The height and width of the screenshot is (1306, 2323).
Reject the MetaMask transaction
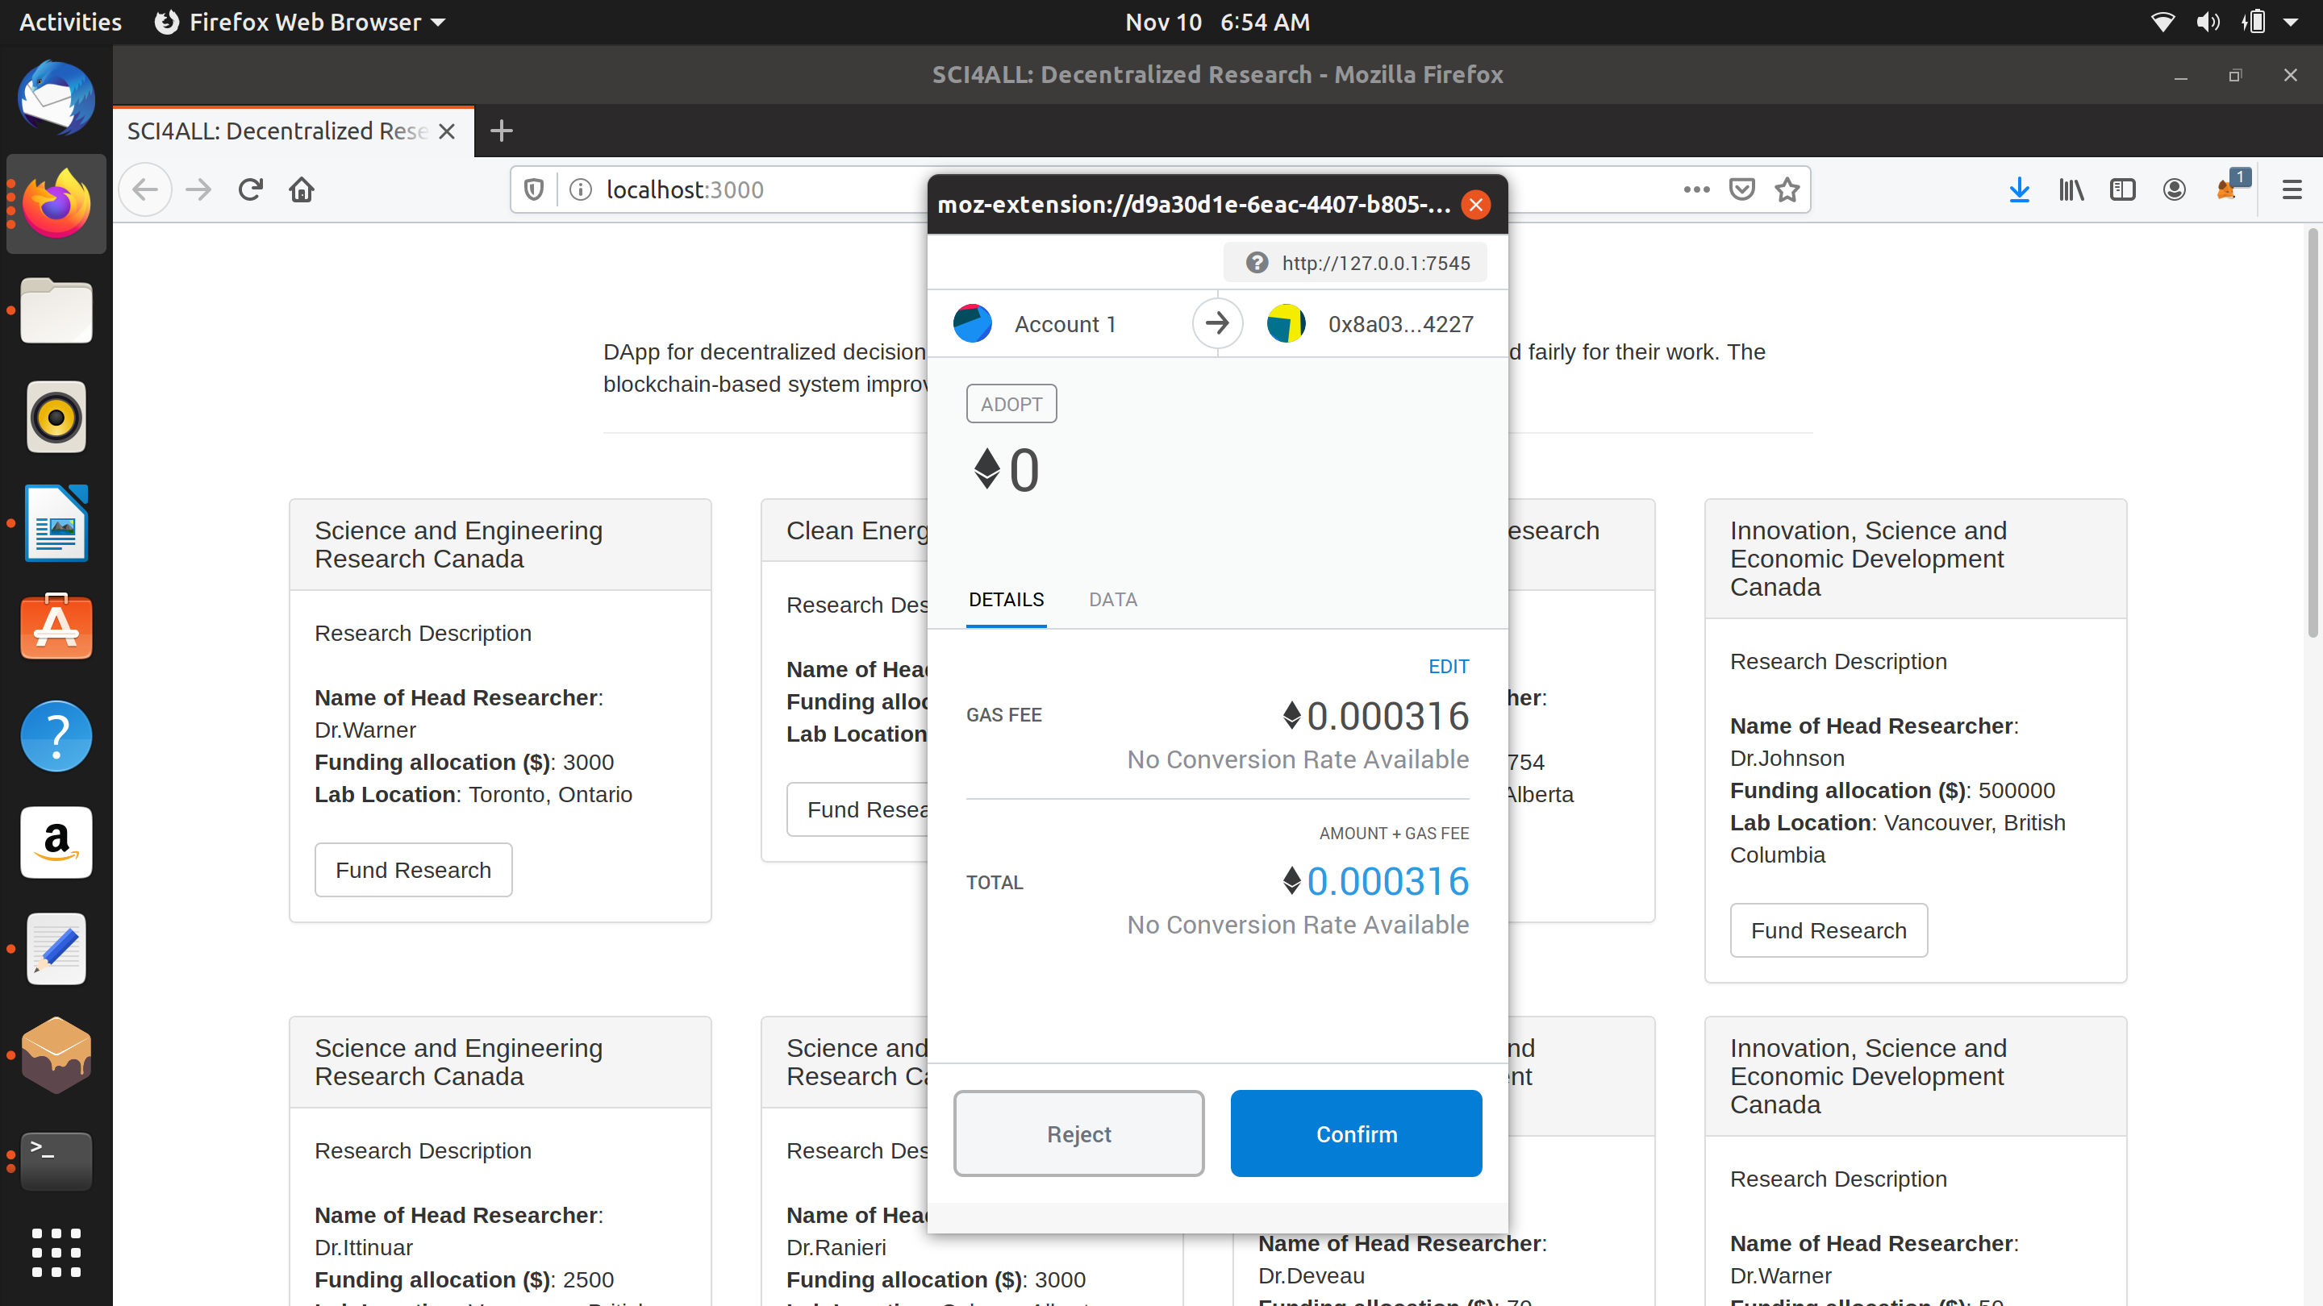[1078, 1133]
